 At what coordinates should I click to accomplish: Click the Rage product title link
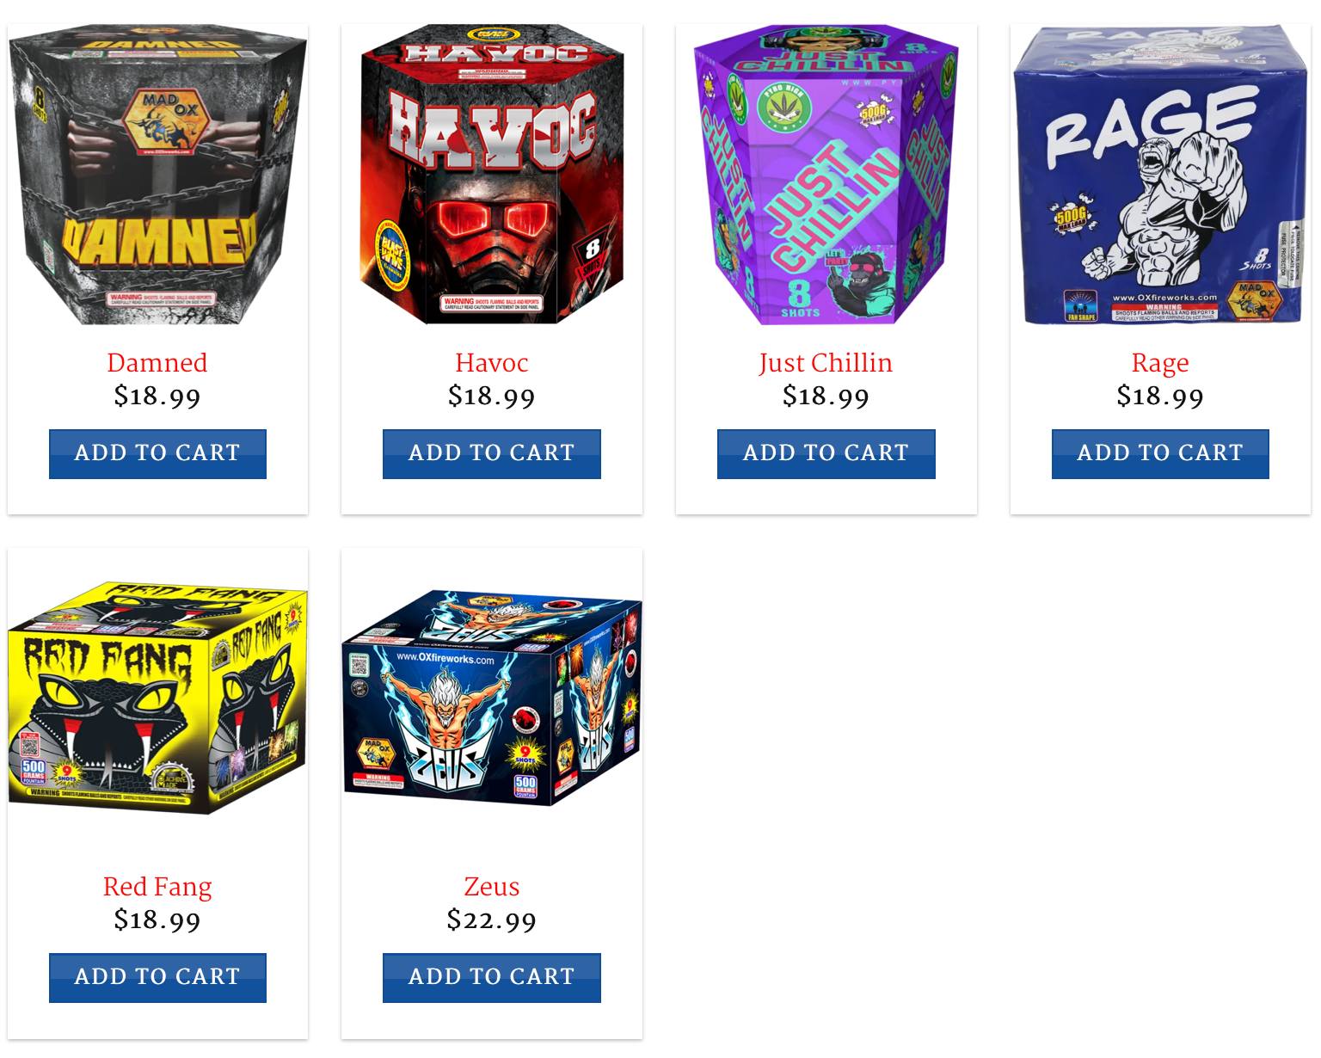pos(1160,363)
